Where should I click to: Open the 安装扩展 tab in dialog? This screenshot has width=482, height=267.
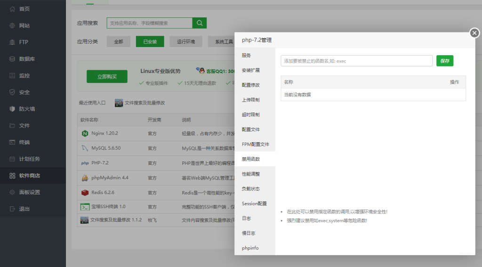(251, 70)
